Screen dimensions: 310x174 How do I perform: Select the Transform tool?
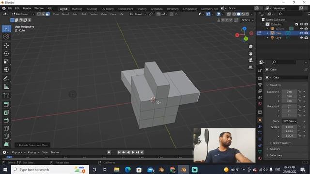(x=6, y=69)
